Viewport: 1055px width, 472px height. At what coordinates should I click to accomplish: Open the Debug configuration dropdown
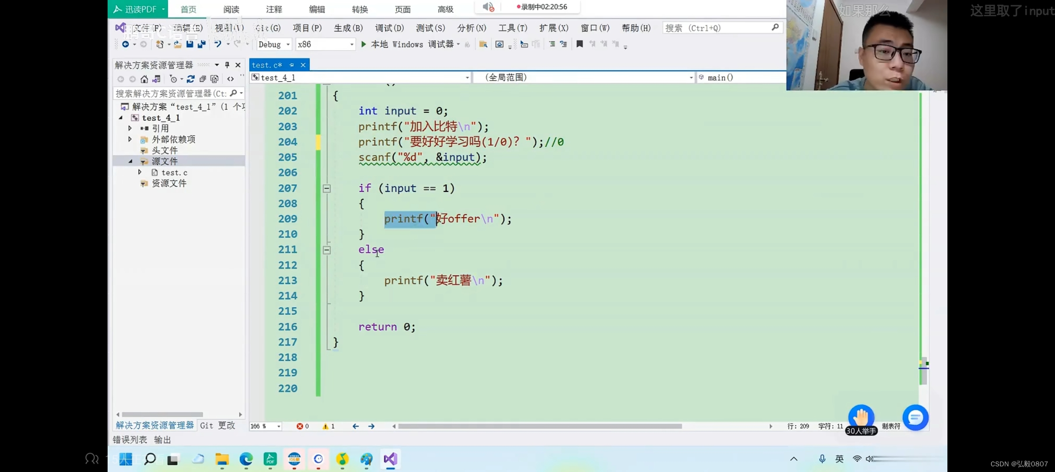coord(274,44)
